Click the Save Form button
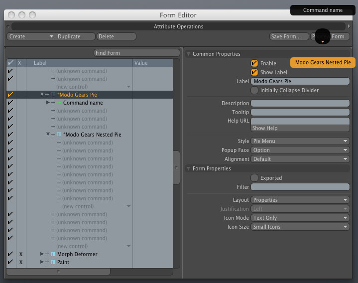 289,36
